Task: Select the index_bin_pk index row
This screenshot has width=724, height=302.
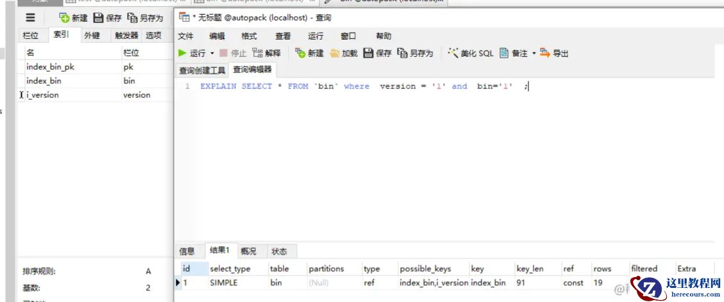Action: pyautogui.click(x=96, y=67)
